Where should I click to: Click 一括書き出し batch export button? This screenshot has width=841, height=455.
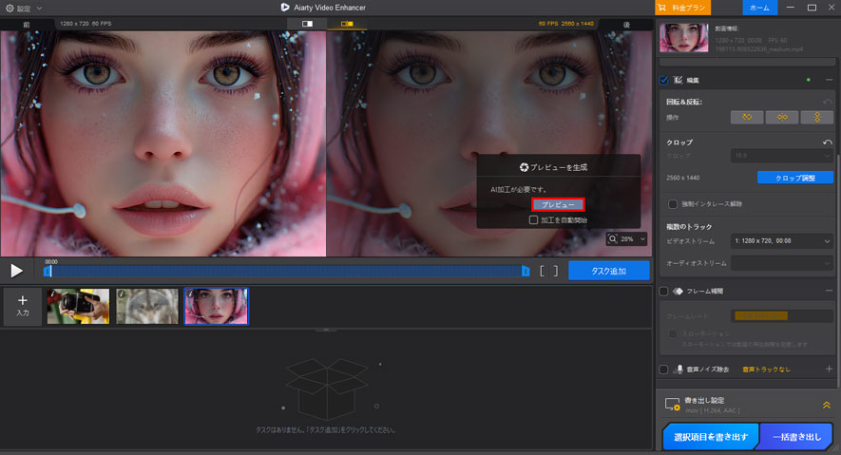(796, 437)
